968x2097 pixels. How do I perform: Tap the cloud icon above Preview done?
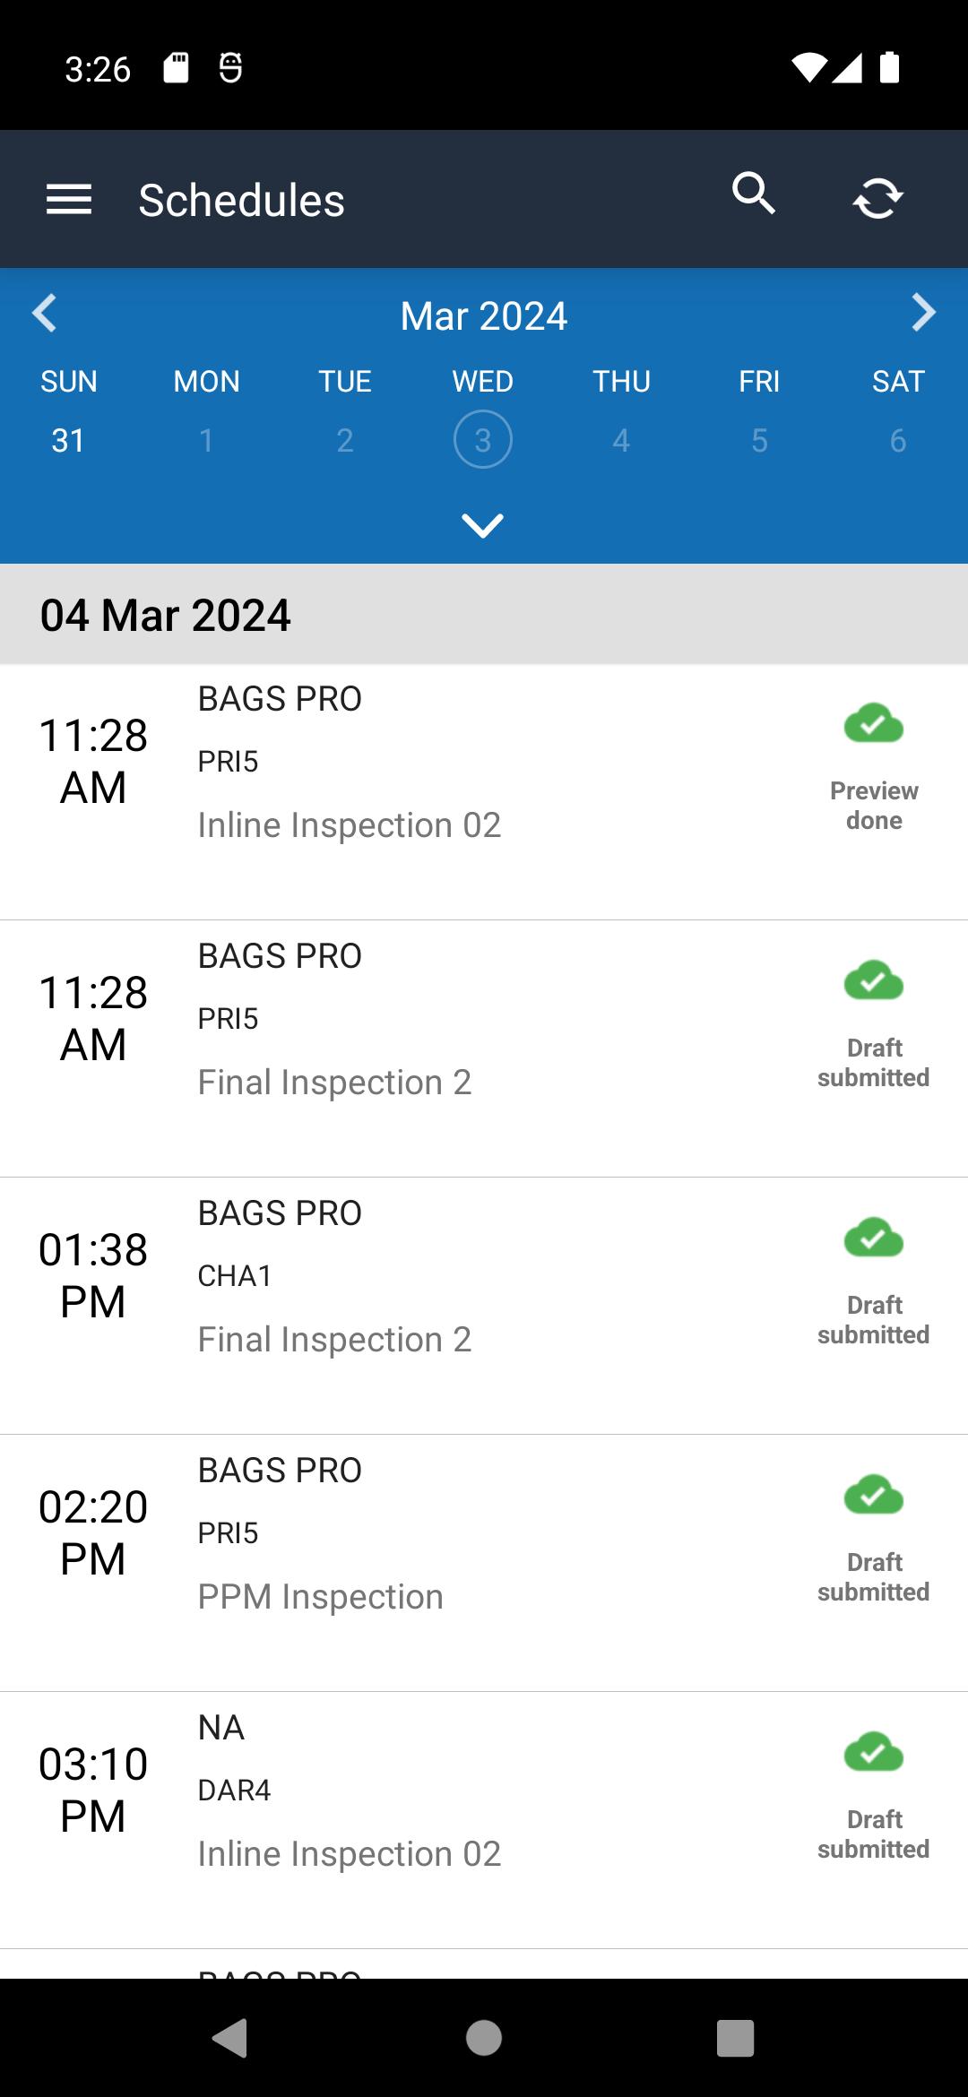click(x=874, y=723)
